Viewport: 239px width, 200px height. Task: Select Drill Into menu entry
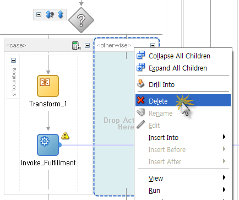[x=183, y=84]
